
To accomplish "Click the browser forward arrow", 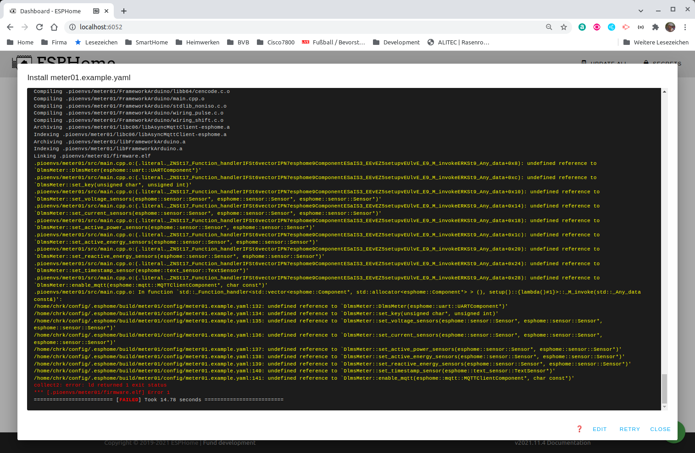I will (25, 27).
